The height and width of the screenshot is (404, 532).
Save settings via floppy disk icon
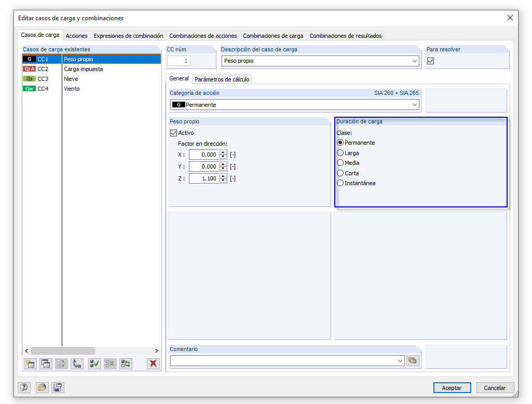tap(58, 387)
